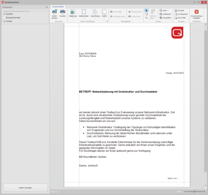Screen dimensions: 208x195
Task: Click the date Torgau, 20.03.2013
Action: [x=175, y=73]
